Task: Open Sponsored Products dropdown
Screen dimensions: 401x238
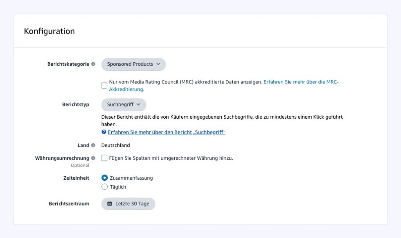Action: pos(134,64)
